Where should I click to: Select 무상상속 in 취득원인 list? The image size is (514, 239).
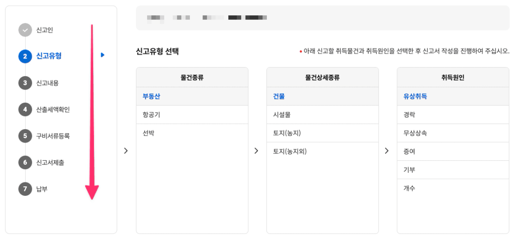pyautogui.click(x=453, y=133)
